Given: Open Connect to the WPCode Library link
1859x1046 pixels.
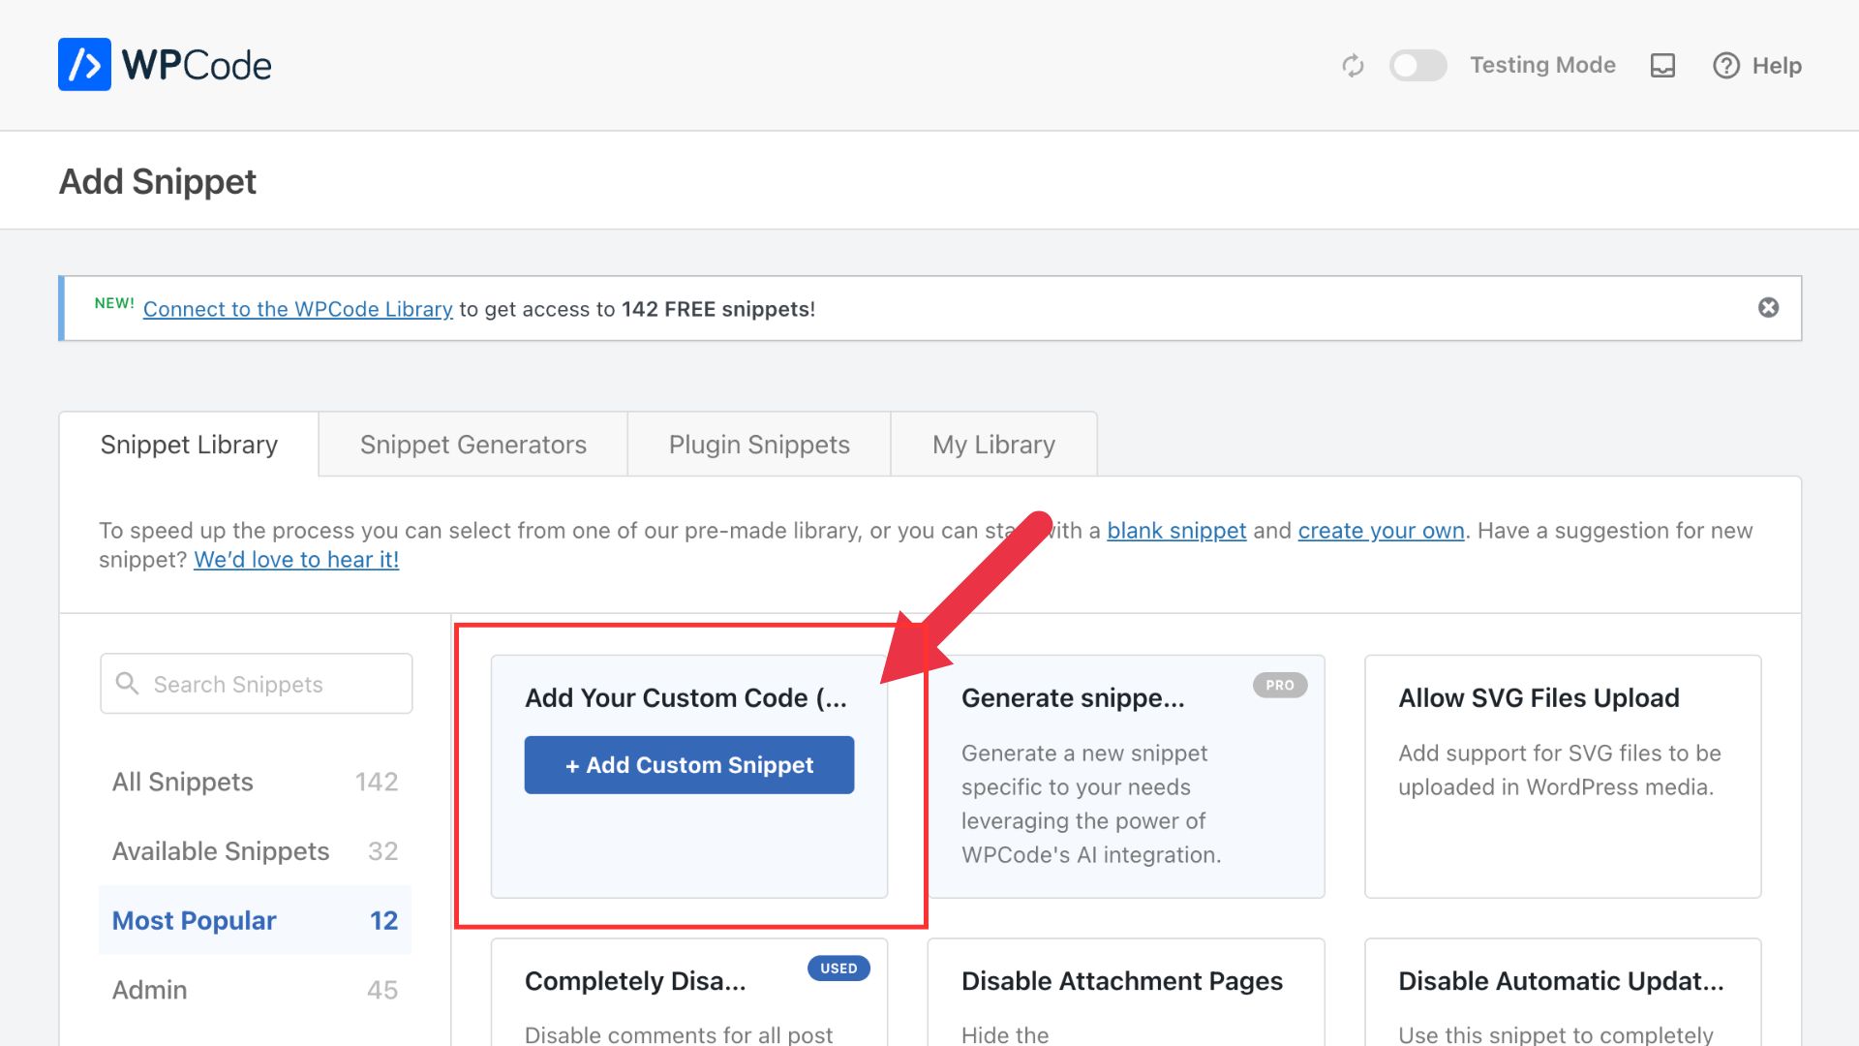Looking at the screenshot, I should point(297,309).
